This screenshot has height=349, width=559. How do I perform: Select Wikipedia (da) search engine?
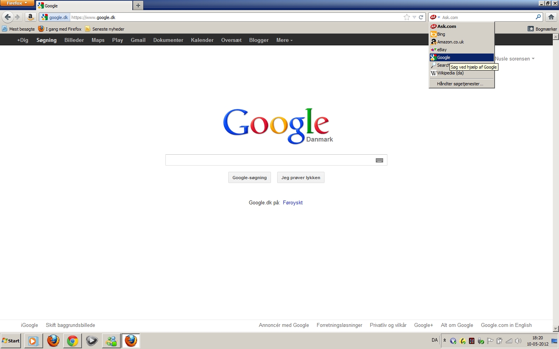coord(462,73)
